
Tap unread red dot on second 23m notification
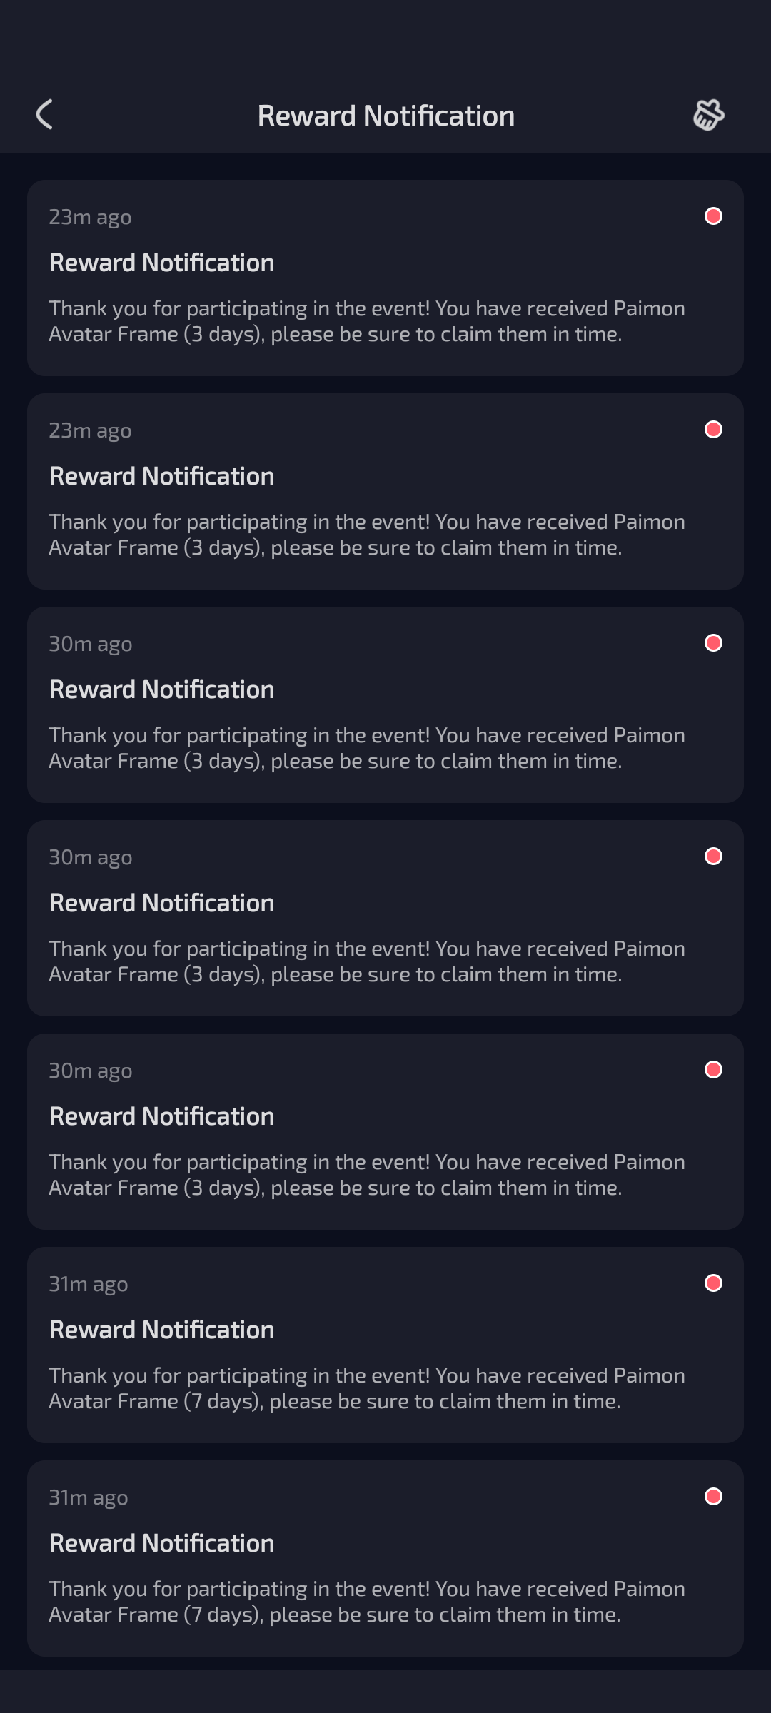[713, 429]
